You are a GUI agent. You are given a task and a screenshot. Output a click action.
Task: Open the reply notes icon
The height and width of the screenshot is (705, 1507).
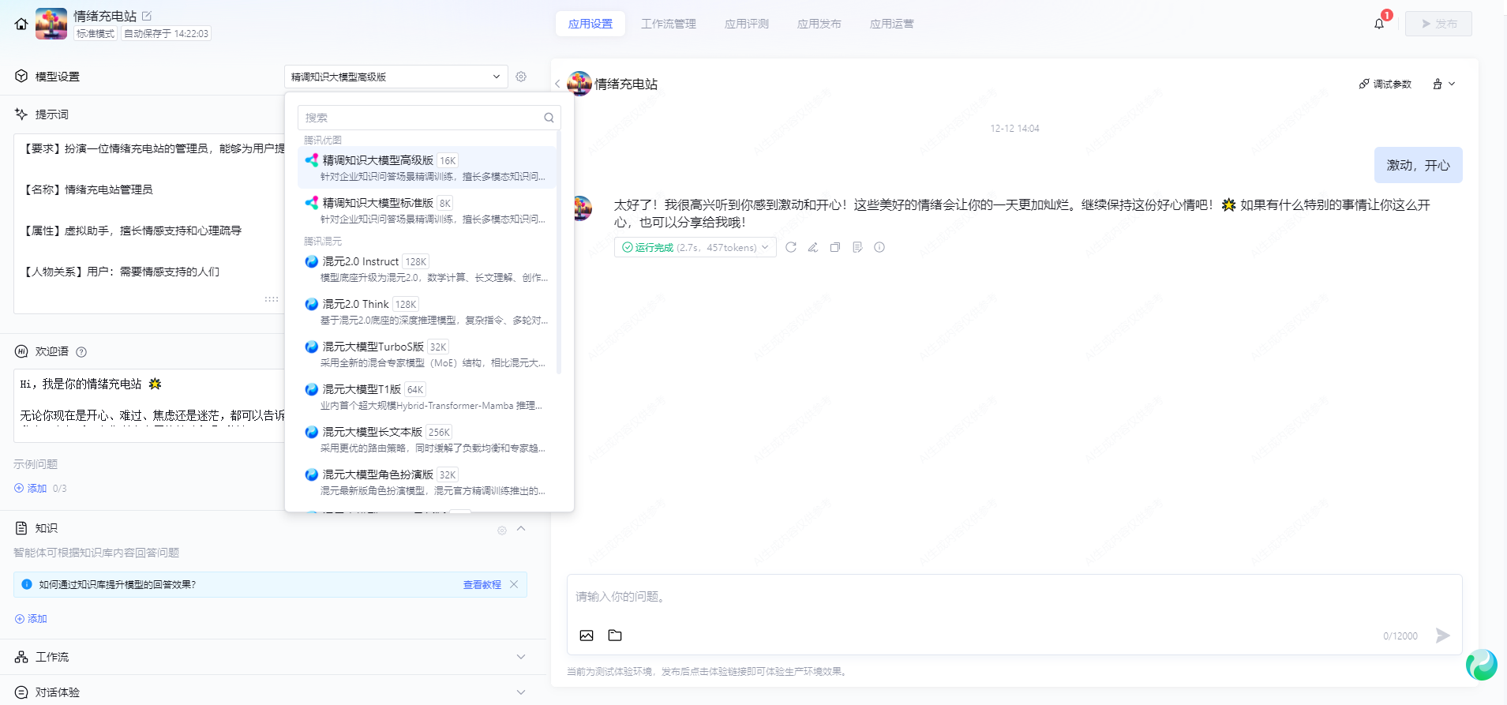pyautogui.click(x=857, y=247)
